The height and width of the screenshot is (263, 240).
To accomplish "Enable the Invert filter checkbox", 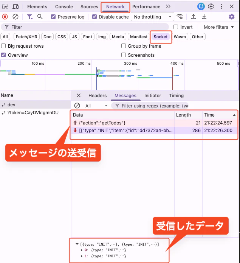I will click(176, 27).
